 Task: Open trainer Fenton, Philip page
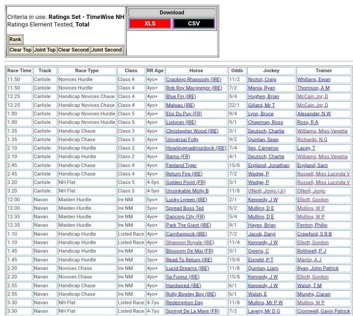pyautogui.click(x=312, y=225)
